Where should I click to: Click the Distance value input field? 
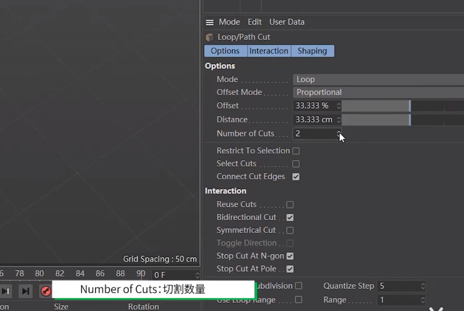click(314, 119)
